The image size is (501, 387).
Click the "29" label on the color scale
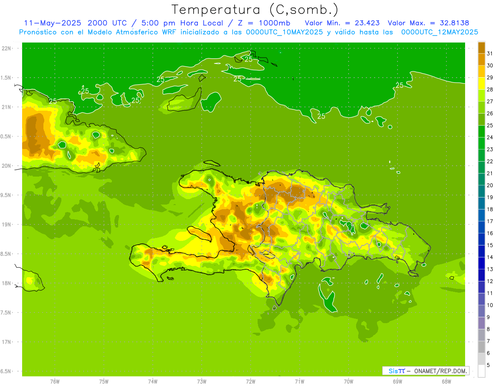490,77
